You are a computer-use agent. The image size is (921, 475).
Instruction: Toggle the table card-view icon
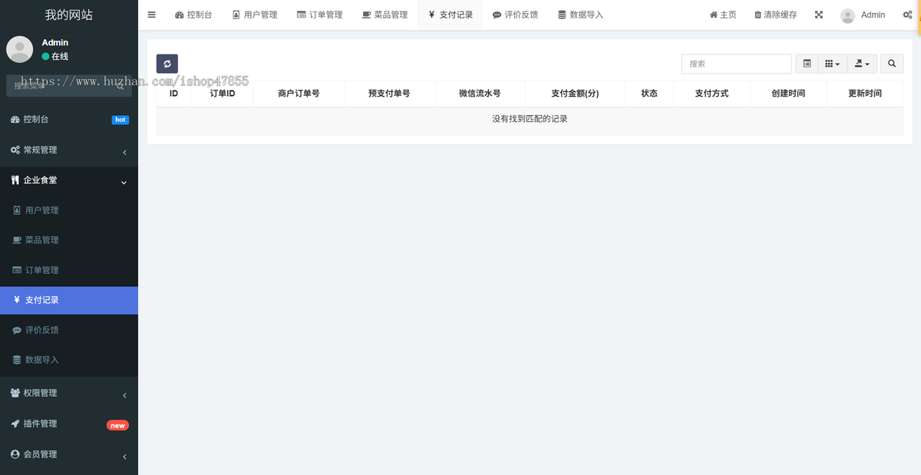pyautogui.click(x=807, y=64)
